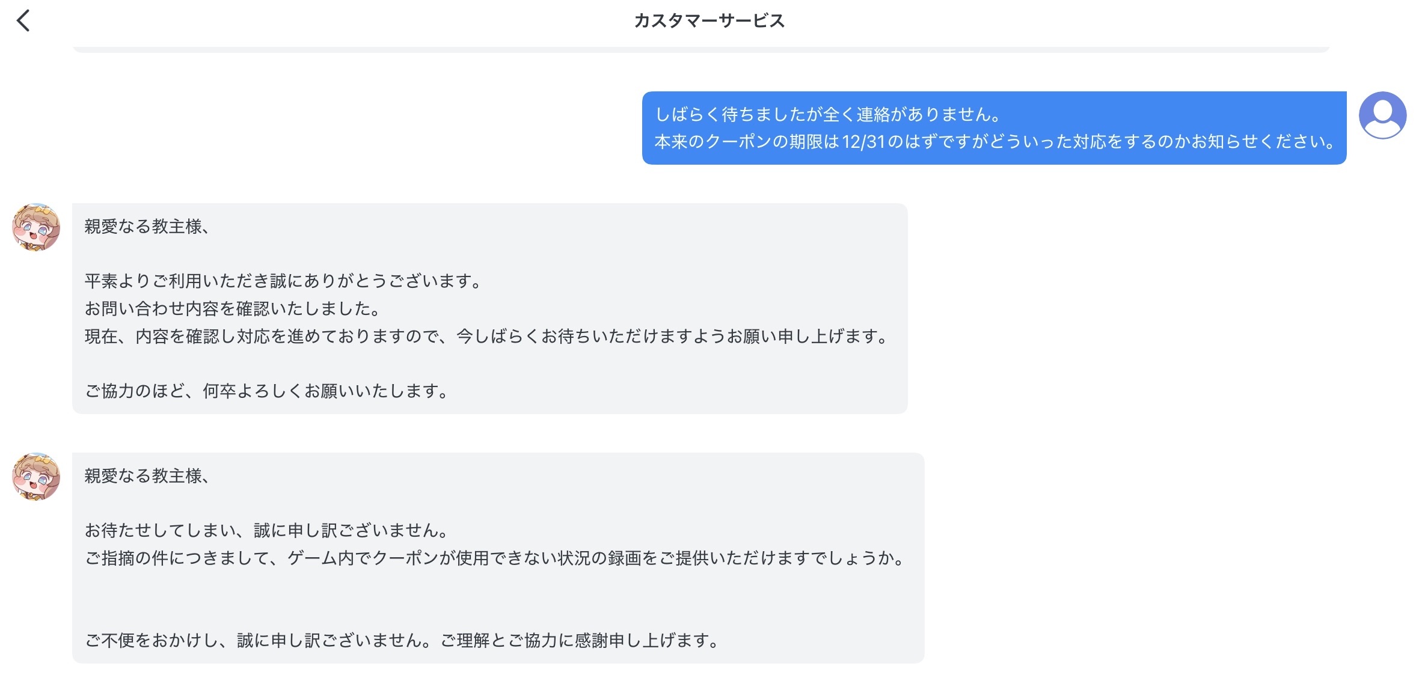Image resolution: width=1419 pixels, height=681 pixels.
Task: Open the user profile avatar beside blue message
Action: (1382, 115)
